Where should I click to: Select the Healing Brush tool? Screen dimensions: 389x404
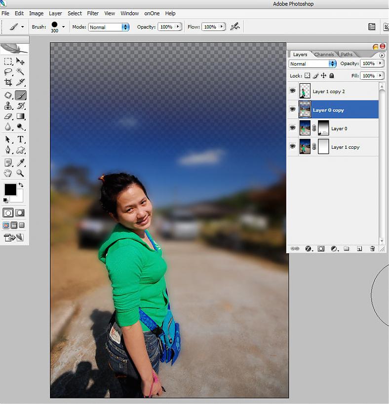(8, 95)
